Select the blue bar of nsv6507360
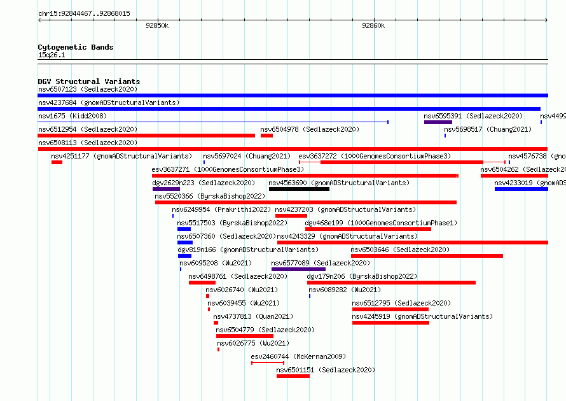 click(185, 243)
